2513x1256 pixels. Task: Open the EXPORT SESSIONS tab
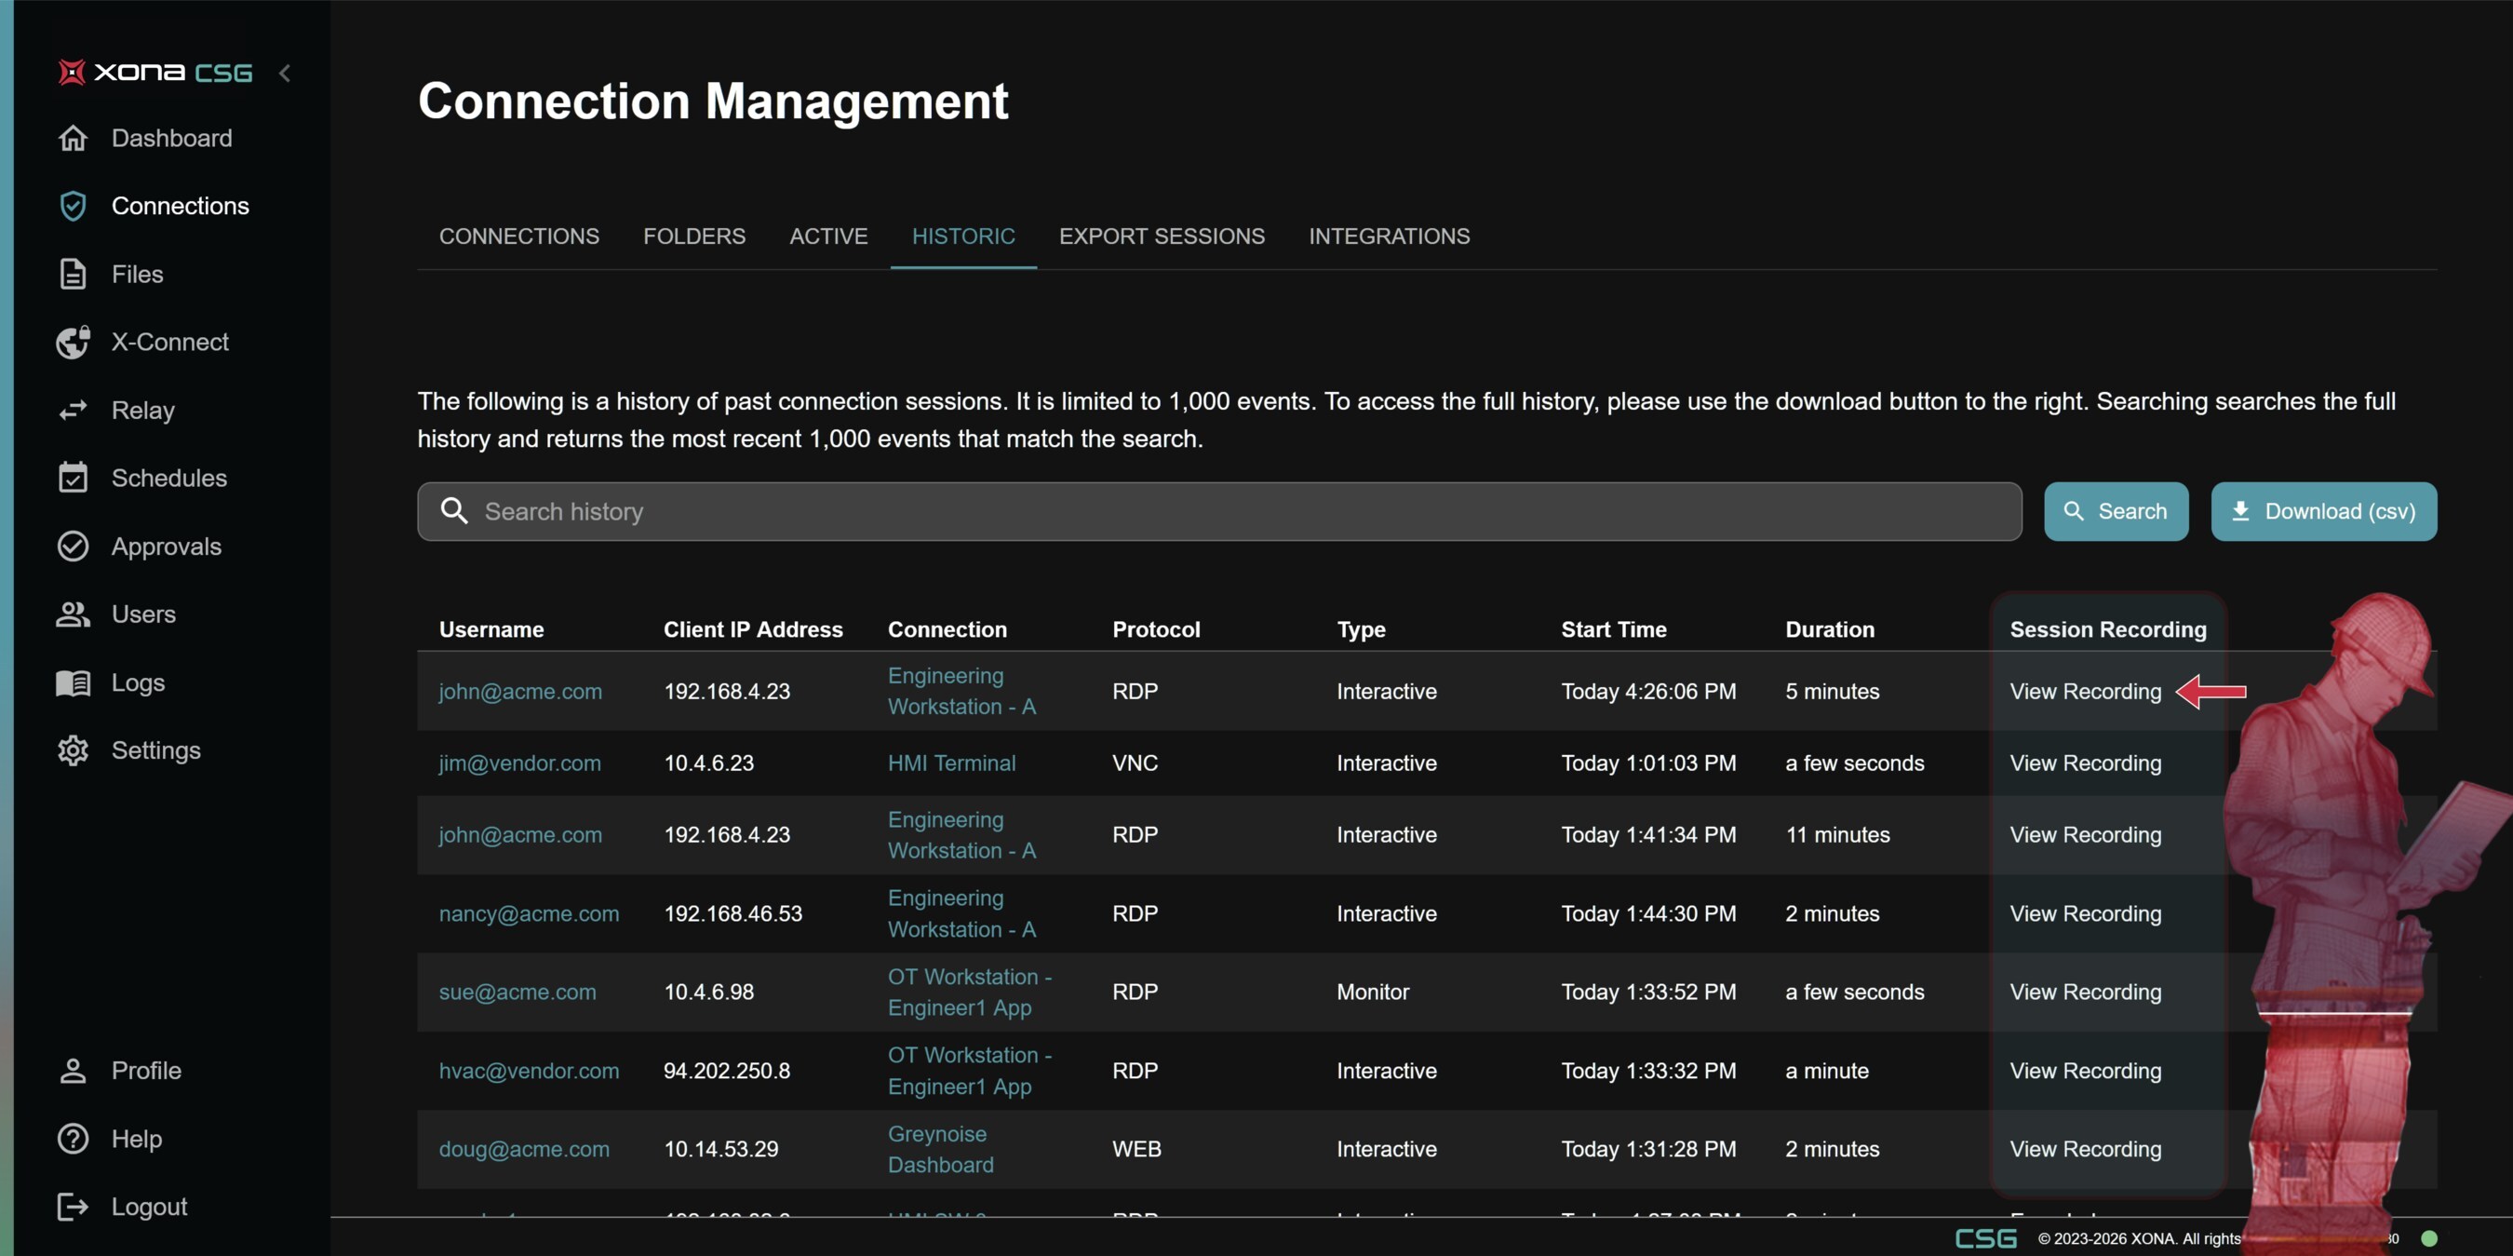click(x=1161, y=236)
